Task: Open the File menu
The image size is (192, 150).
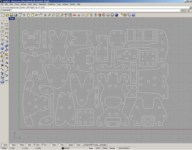Action: click(2, 4)
